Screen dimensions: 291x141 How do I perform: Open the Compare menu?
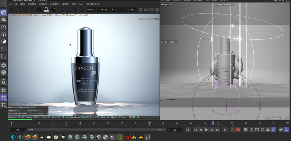(x=54, y=4)
